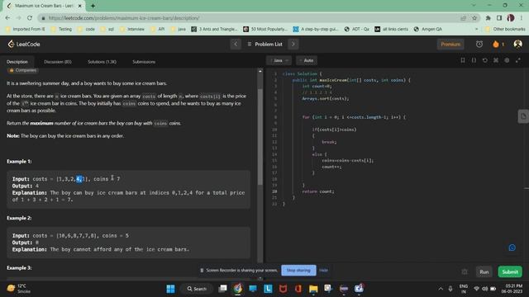This screenshot has height=297, width=529.
Task: Expand the Companies tag
Action: (22, 70)
